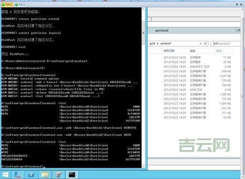The width and height of the screenshot is (245, 179).
Task: Go to the grid folder breadcrumb
Action: point(152,43)
